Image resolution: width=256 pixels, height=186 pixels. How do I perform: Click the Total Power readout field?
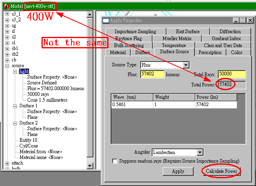coord(232,85)
